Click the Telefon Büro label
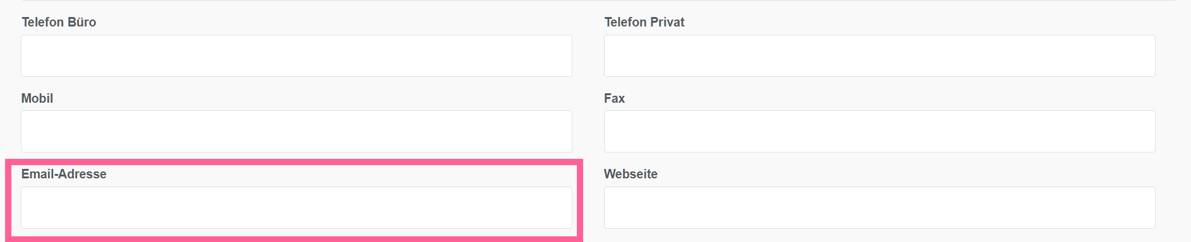Image resolution: width=1191 pixels, height=242 pixels. 59,22
